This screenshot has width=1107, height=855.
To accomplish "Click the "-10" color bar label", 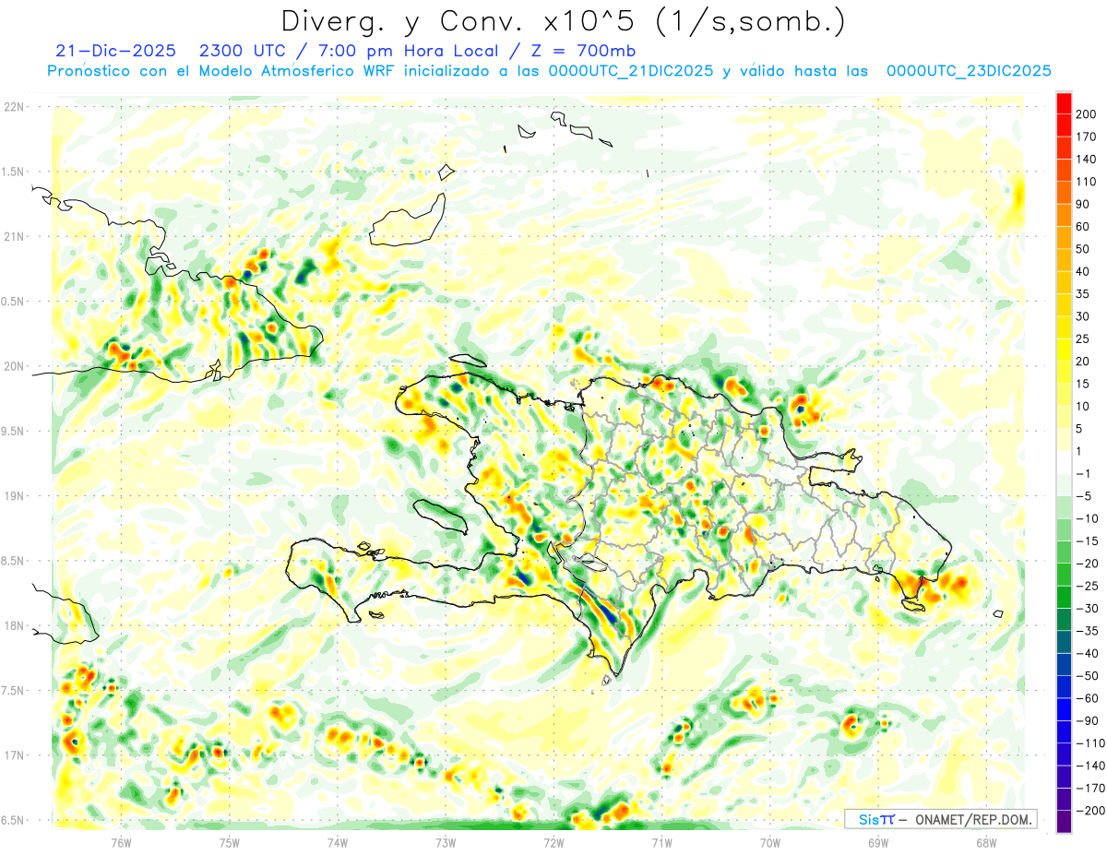I will pos(1087,518).
